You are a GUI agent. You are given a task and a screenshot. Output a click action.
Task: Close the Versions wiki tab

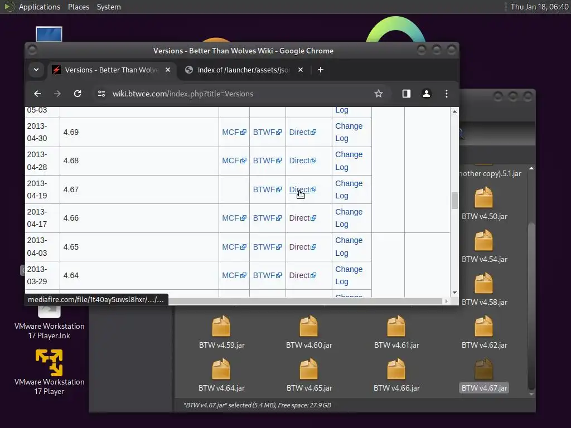pyautogui.click(x=168, y=70)
